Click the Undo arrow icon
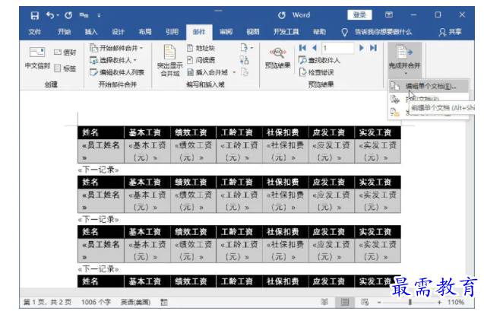This screenshot has width=484, height=311. pos(50,14)
